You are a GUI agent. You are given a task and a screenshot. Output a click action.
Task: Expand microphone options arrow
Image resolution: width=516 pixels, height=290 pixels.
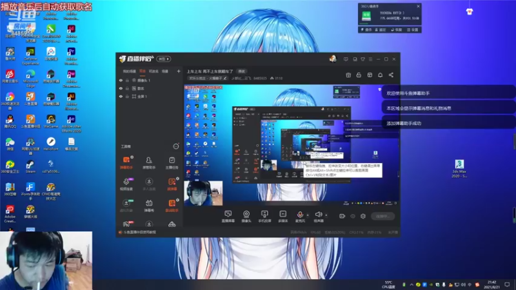coord(308,215)
